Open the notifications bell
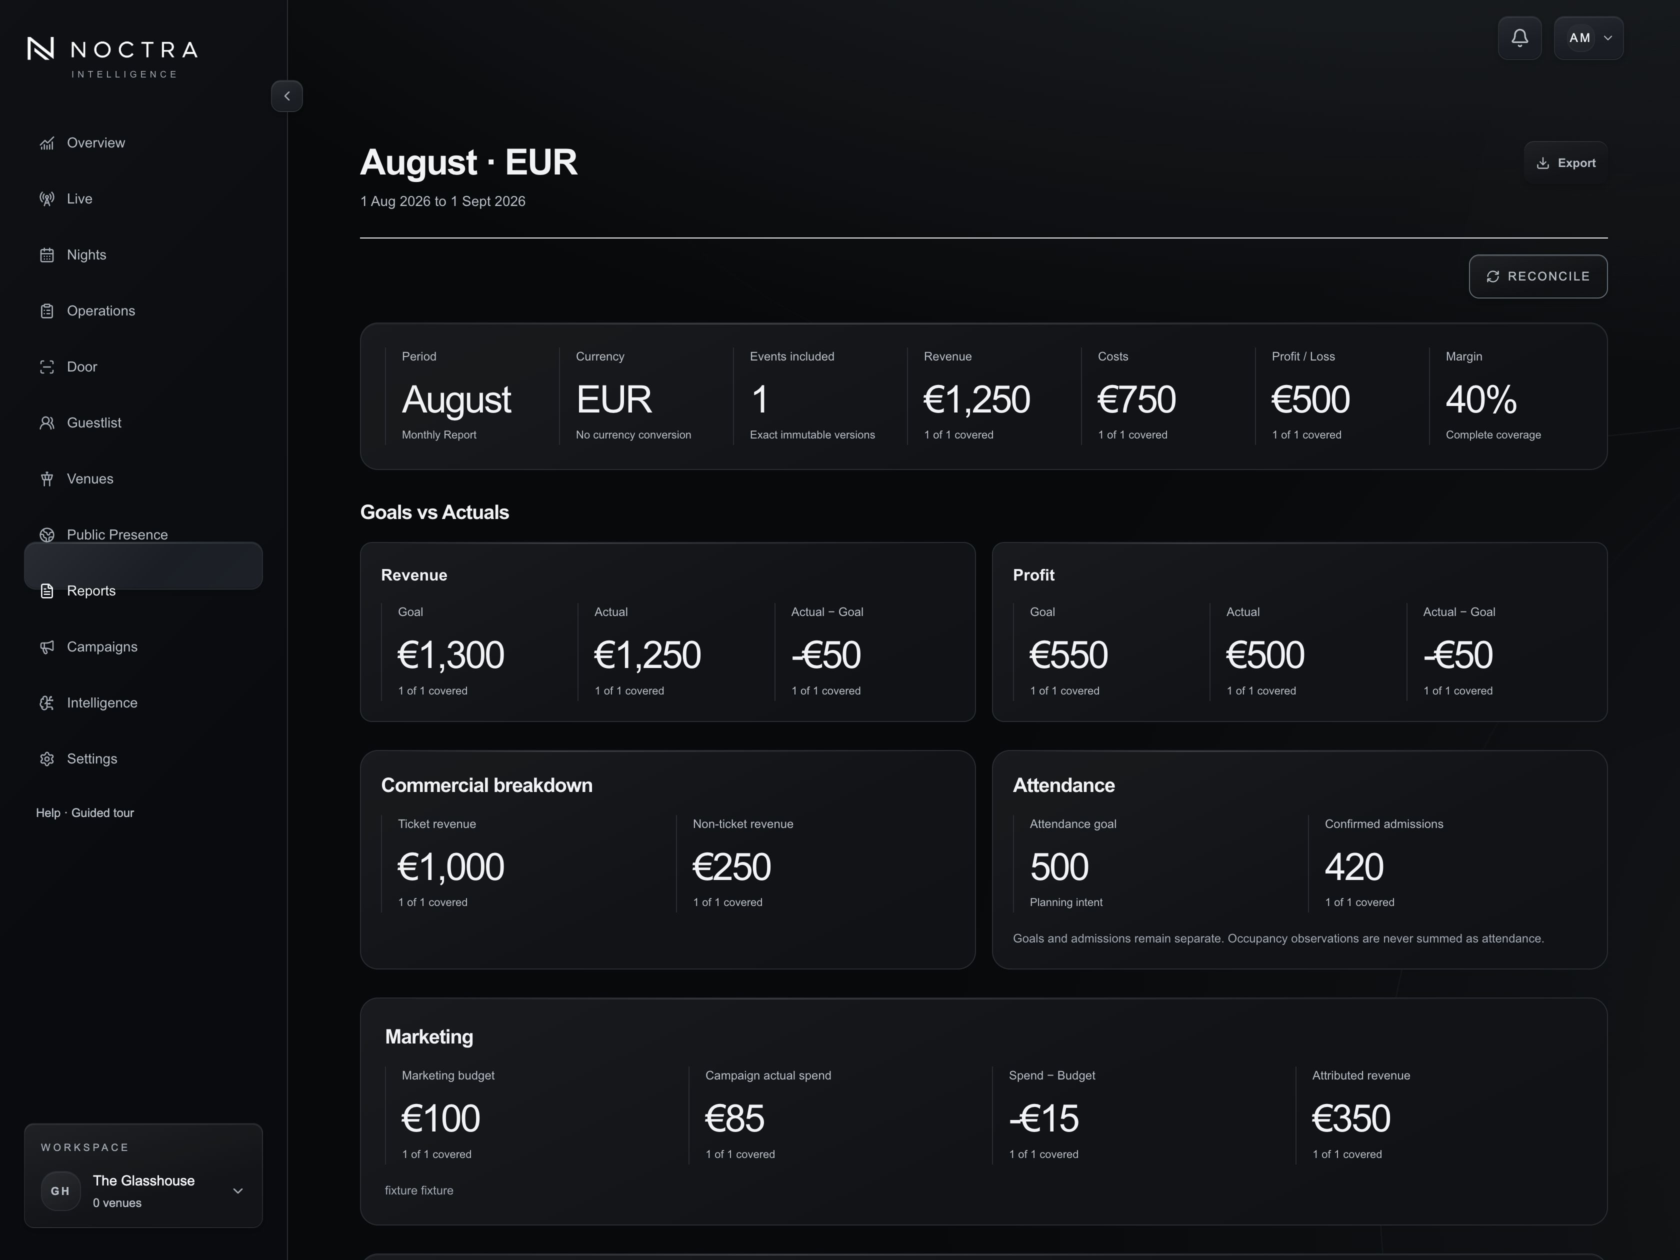 click(x=1519, y=38)
